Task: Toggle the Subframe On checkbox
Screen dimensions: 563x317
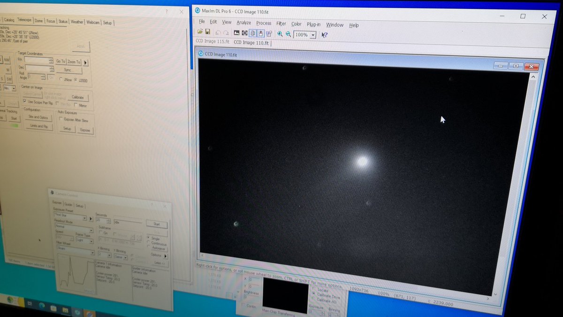Action: (x=100, y=232)
